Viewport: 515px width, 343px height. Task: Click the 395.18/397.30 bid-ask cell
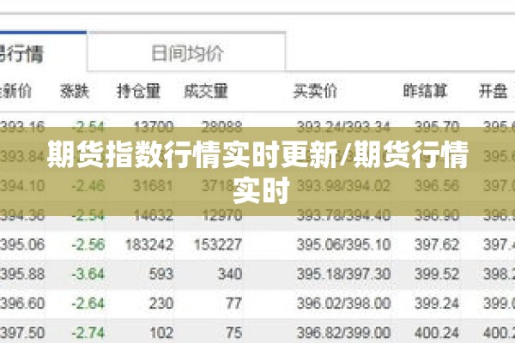344,274
